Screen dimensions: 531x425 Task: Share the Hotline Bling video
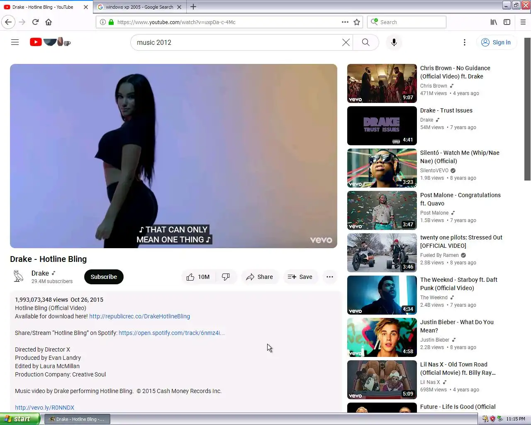point(260,277)
